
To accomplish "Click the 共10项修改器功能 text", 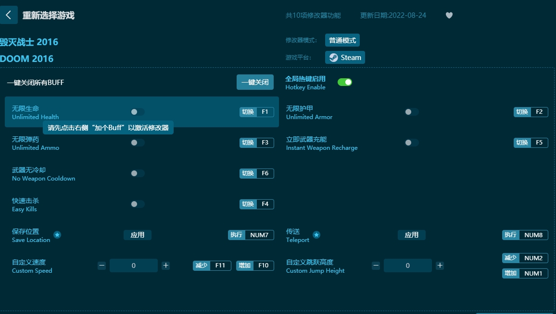I will coord(313,15).
